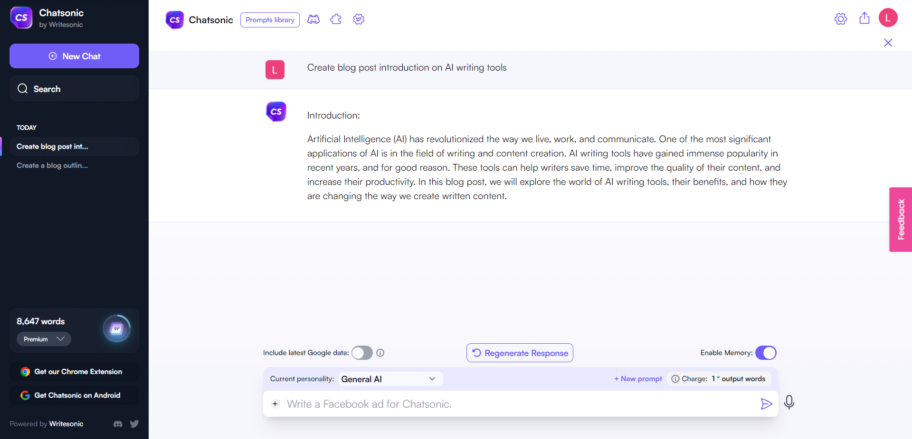This screenshot has width=912, height=439.
Task: Open the 'Create a blog outlin...' chat
Action: click(x=52, y=165)
